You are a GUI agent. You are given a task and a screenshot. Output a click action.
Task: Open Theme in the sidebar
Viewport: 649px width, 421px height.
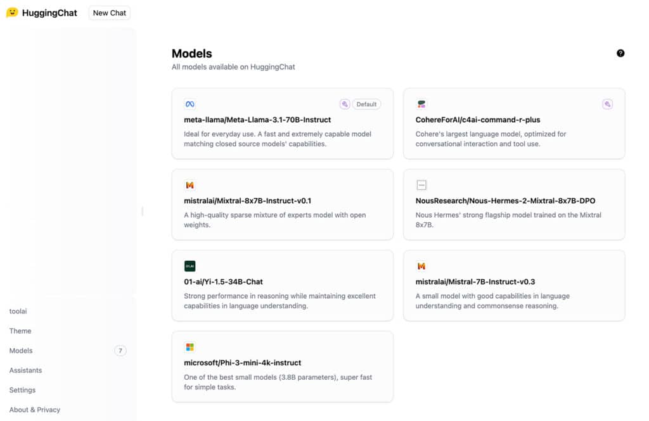pyautogui.click(x=20, y=331)
